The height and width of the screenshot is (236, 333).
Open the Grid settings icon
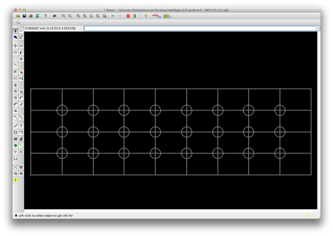tap(18, 23)
